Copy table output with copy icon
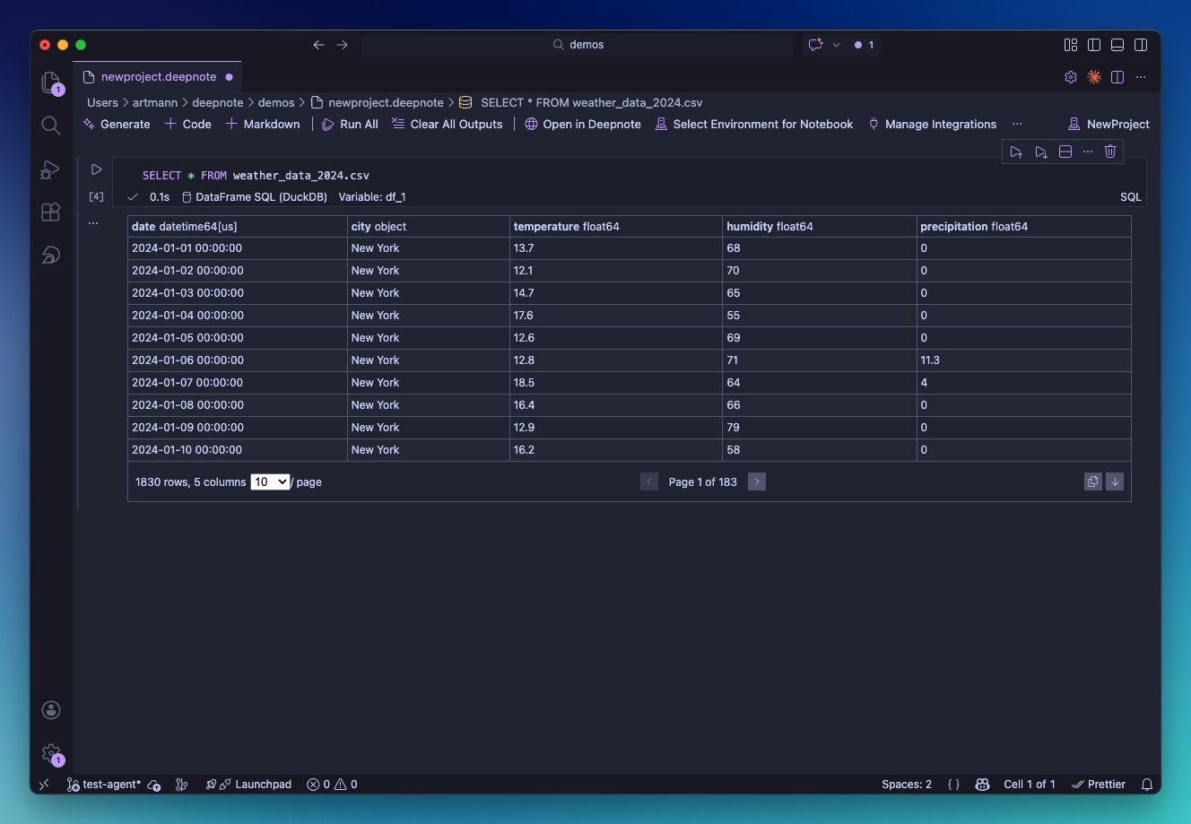The height and width of the screenshot is (824, 1191). pyautogui.click(x=1092, y=481)
